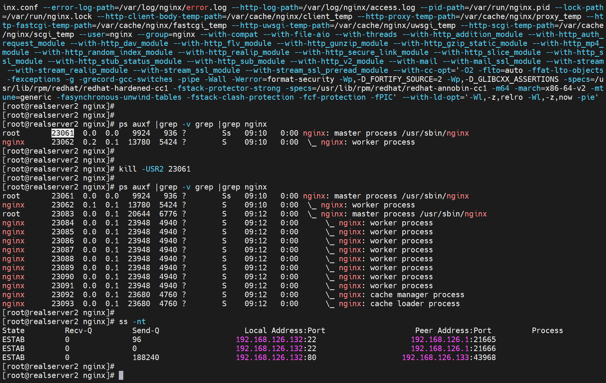This screenshot has width=606, height=383.
Task: Click the Peer Address:Port header
Action: coord(453,330)
